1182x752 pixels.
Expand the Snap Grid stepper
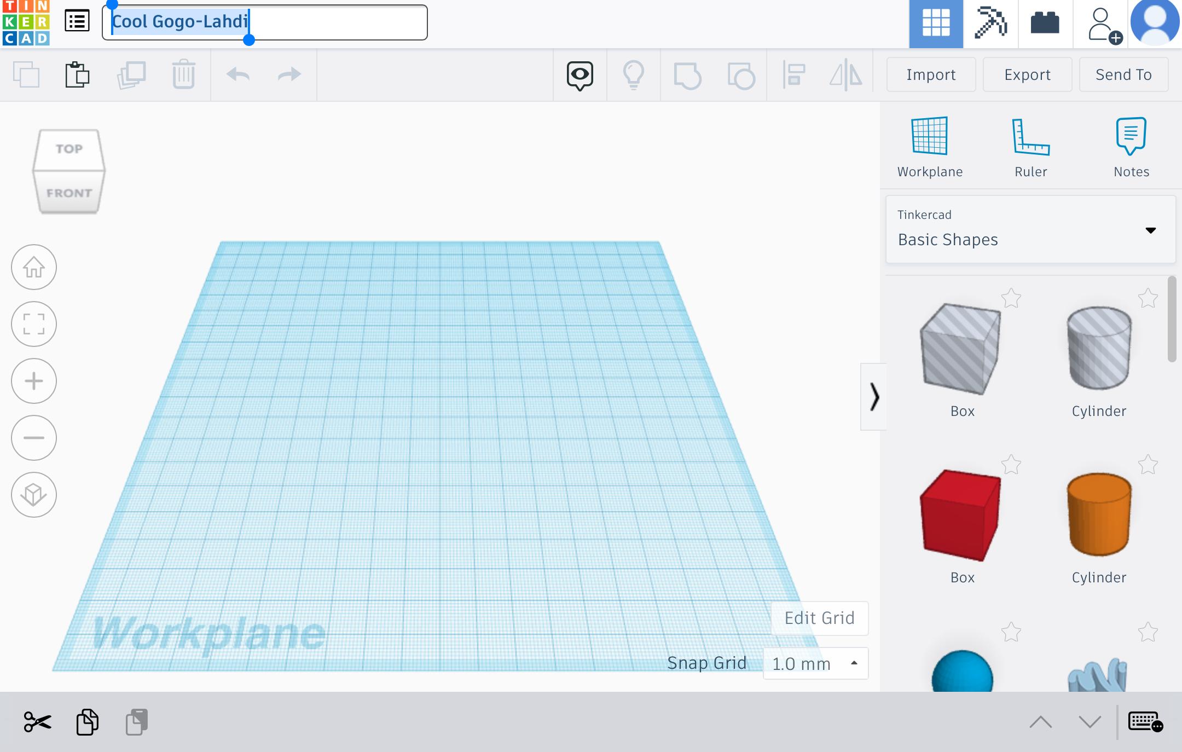[x=853, y=662]
